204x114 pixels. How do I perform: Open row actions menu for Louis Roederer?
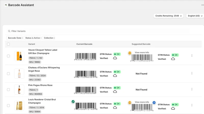point(192,105)
